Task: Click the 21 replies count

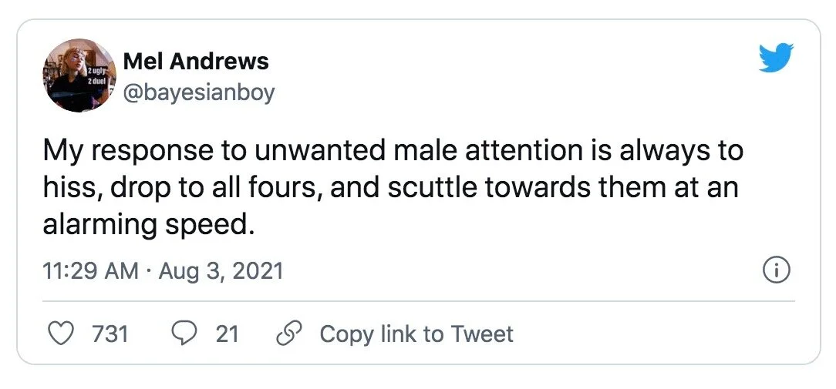Action: 228,334
